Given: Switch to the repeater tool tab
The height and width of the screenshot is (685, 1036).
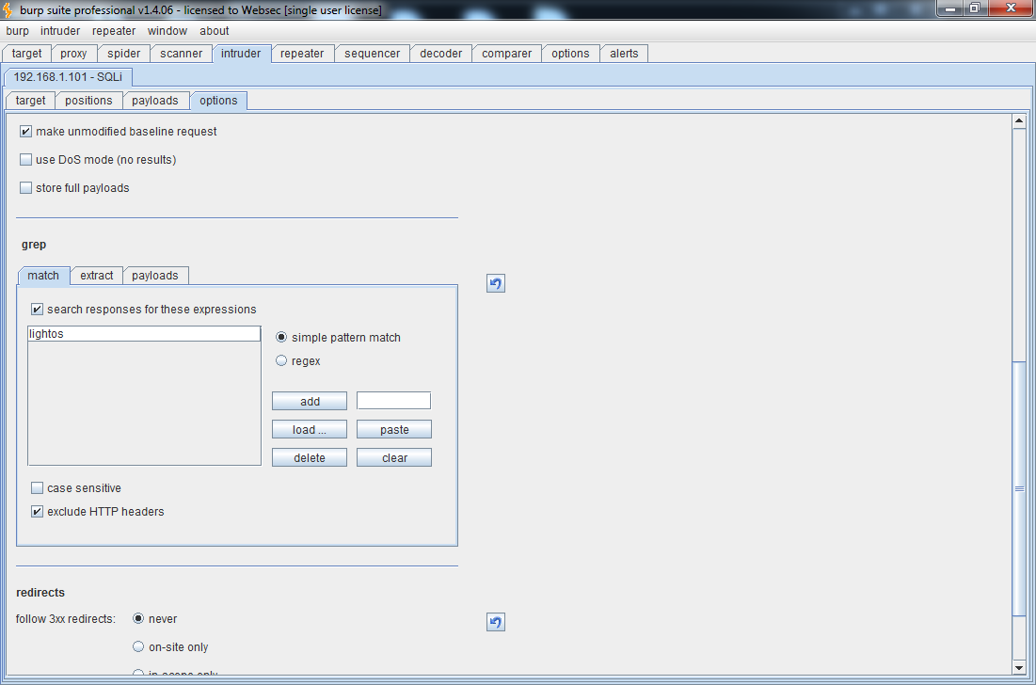Looking at the screenshot, I should point(302,54).
